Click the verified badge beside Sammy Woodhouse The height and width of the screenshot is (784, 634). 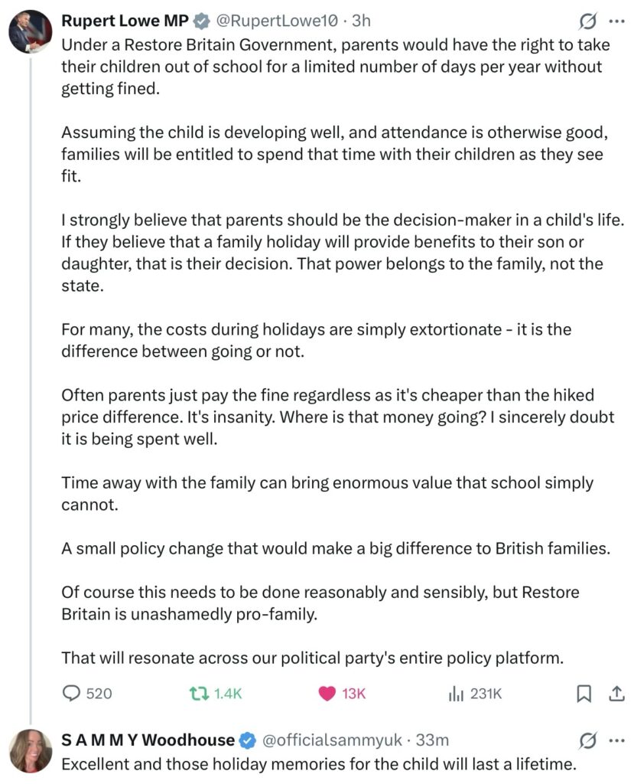[x=248, y=740]
